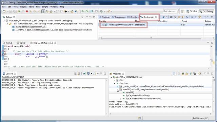
Task: Open the File menu
Action: pyautogui.click(x=4, y=7)
